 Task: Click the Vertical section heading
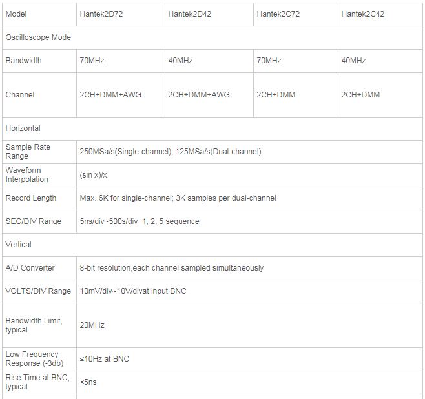pyautogui.click(x=19, y=245)
